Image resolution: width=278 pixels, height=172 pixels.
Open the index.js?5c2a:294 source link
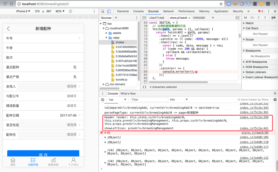click(254, 117)
